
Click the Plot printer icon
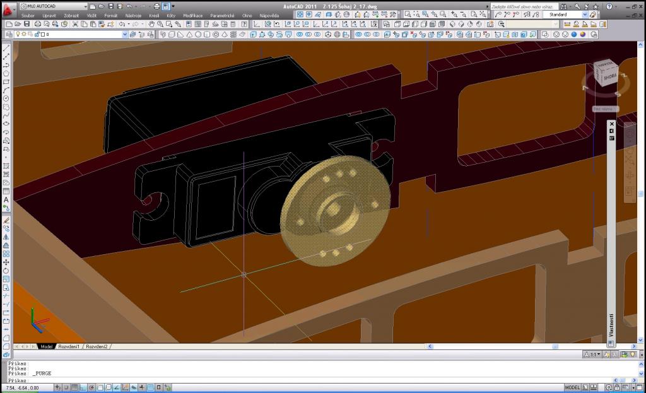38,24
